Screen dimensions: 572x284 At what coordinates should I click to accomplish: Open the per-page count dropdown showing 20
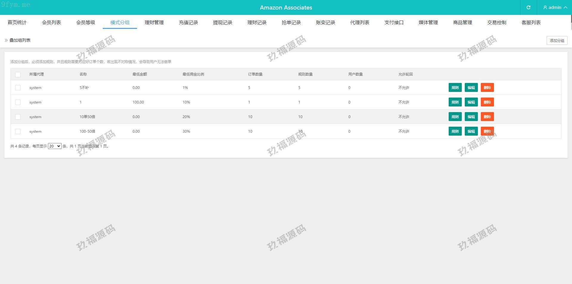[x=55, y=146]
